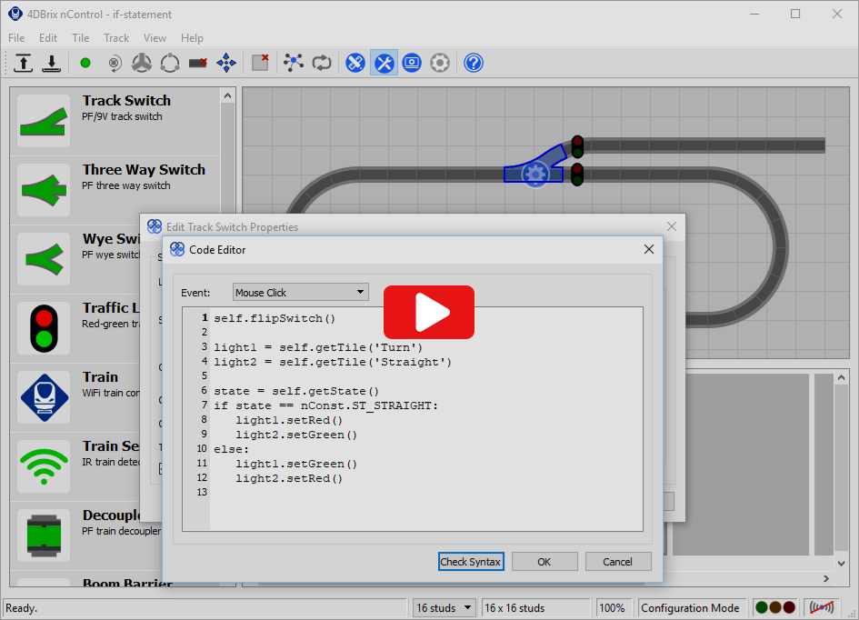Click the green circle toolbar icon

coord(85,63)
